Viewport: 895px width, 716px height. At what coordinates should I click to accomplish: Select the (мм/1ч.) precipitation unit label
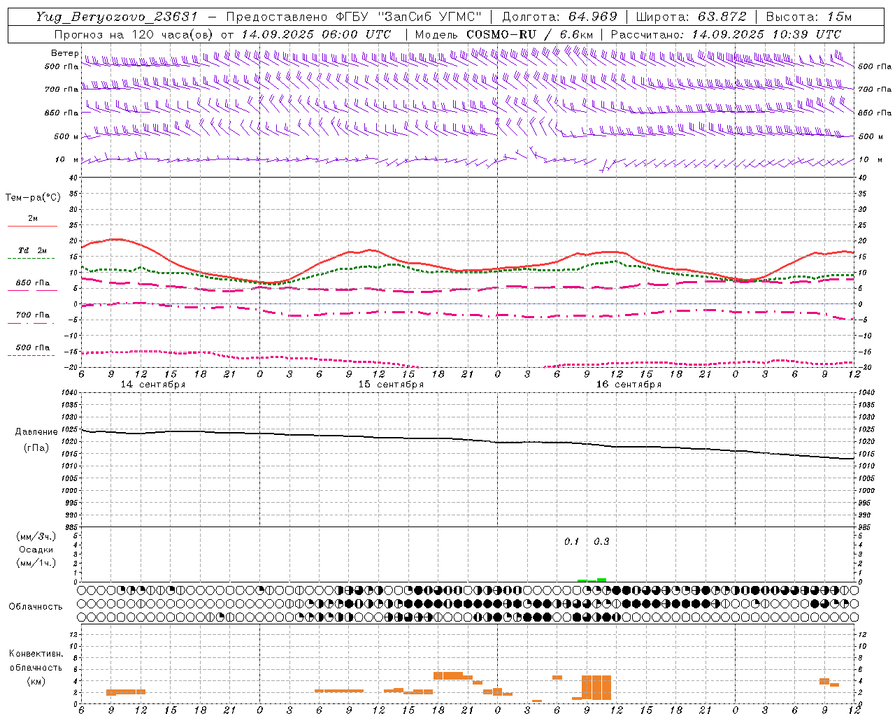[x=36, y=563]
